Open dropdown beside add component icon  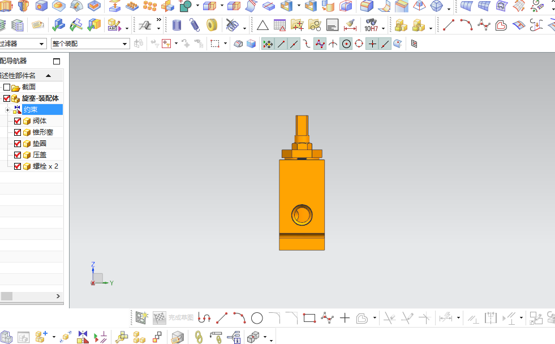point(54,337)
